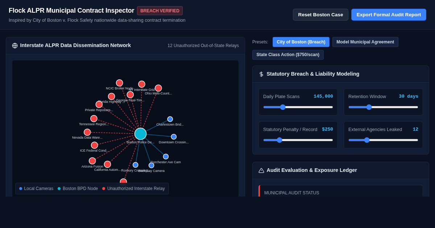
Task: Select the Florida Highway relay node
Action: (111, 97)
